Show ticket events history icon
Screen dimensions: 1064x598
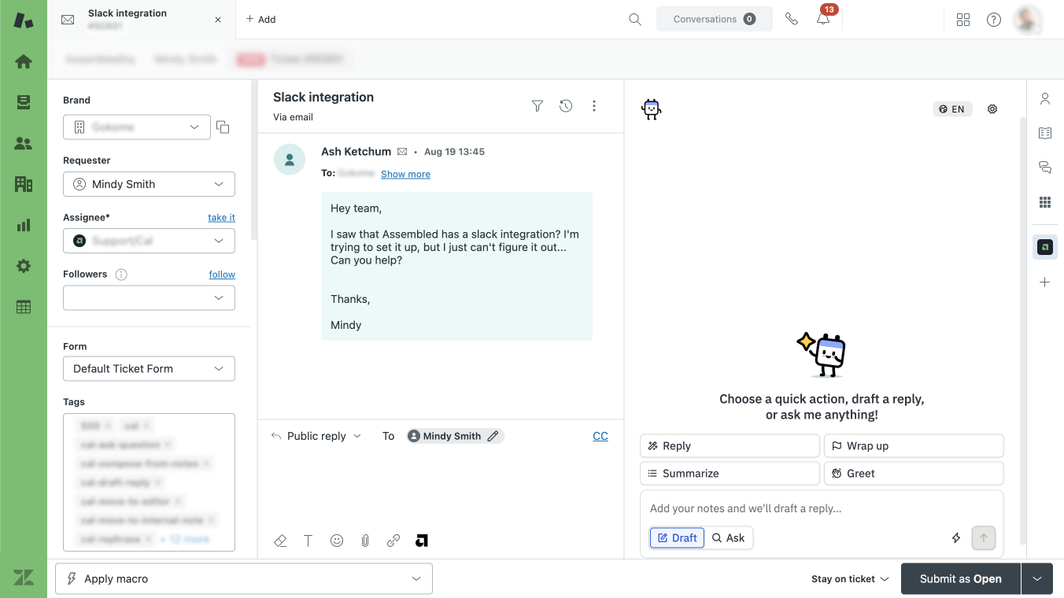(x=566, y=106)
